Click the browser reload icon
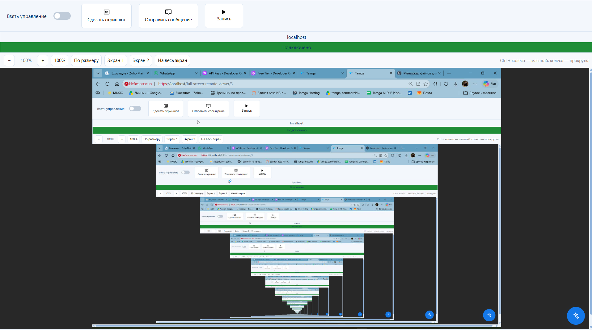Screen dimensions: 592x330 (107, 84)
